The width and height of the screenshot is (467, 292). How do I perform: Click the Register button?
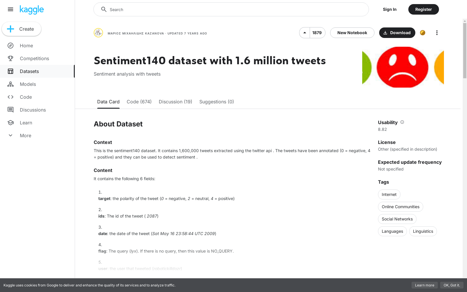pos(424,9)
